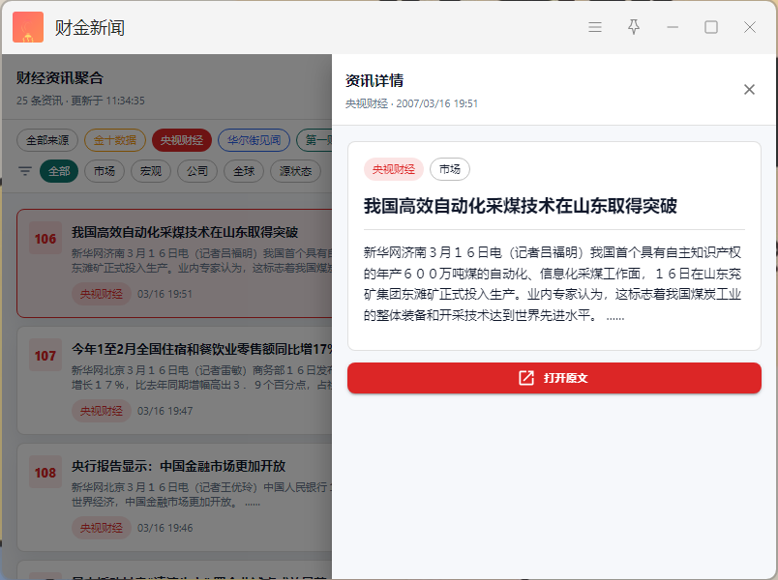This screenshot has height=580, width=778.
Task: Filter by 全球 category
Action: [x=244, y=171]
